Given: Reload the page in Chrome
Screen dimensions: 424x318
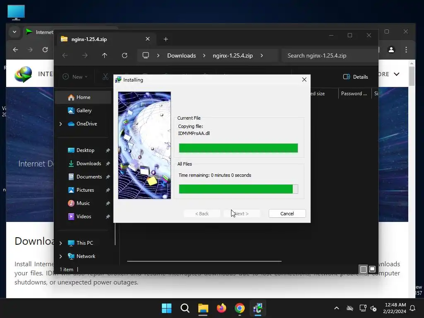Looking at the screenshot, I should pos(45,50).
